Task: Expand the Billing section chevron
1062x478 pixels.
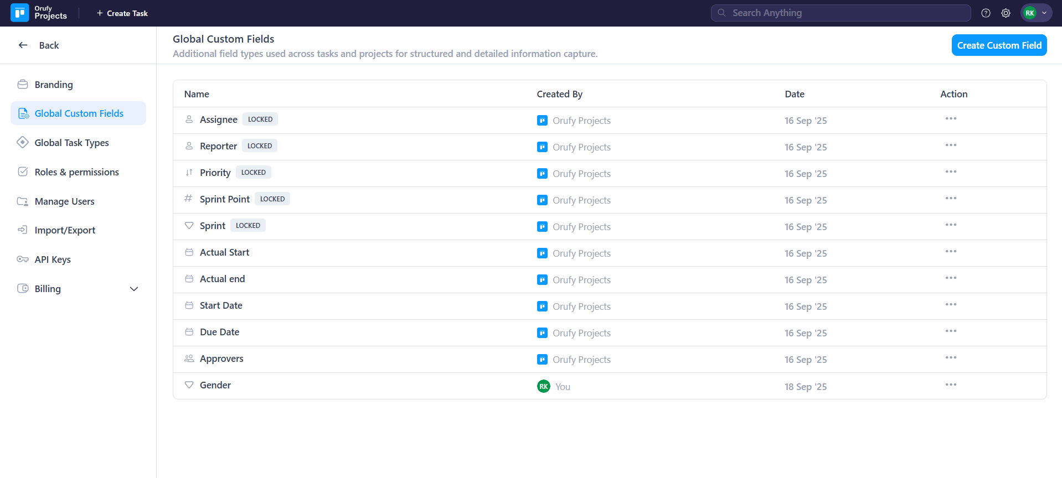Action: (x=134, y=289)
